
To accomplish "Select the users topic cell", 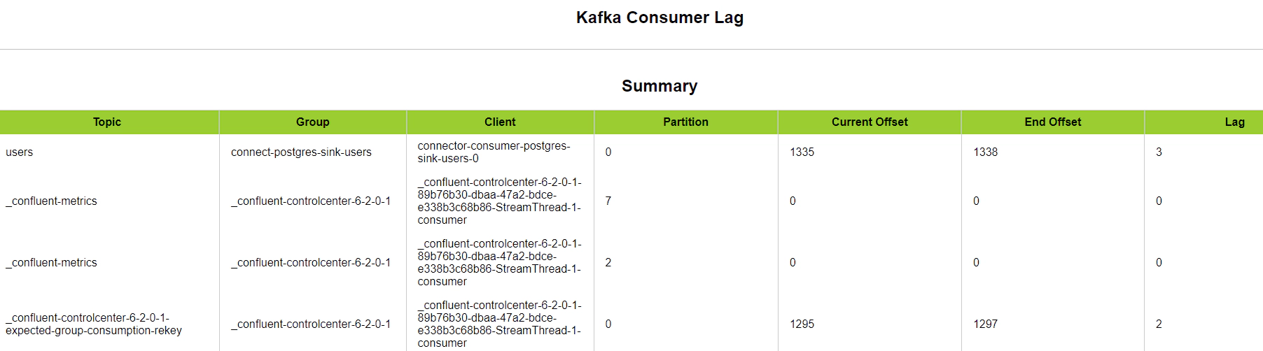I will pos(20,152).
